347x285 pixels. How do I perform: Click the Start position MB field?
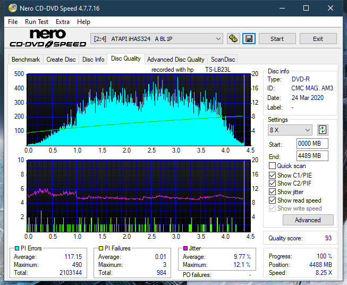tap(312, 144)
